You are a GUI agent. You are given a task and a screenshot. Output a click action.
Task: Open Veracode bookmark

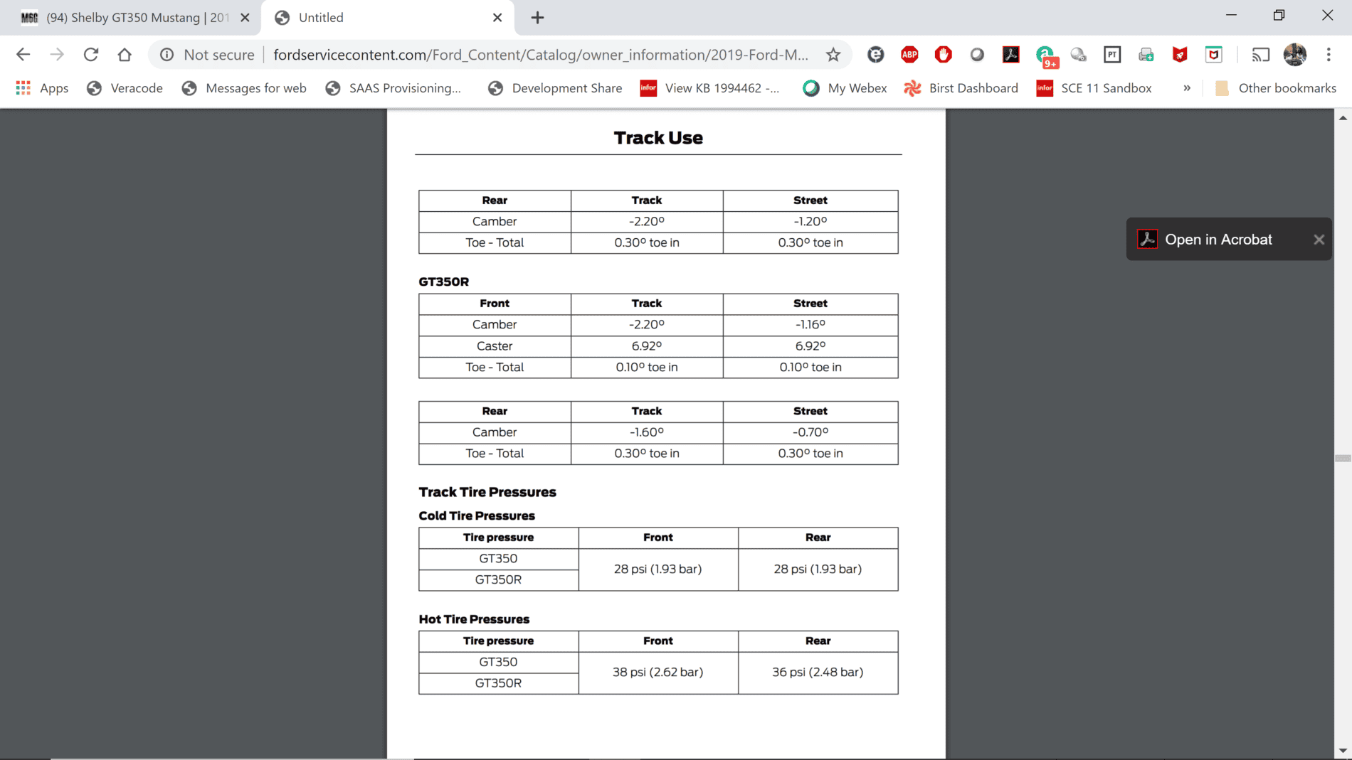coord(125,88)
